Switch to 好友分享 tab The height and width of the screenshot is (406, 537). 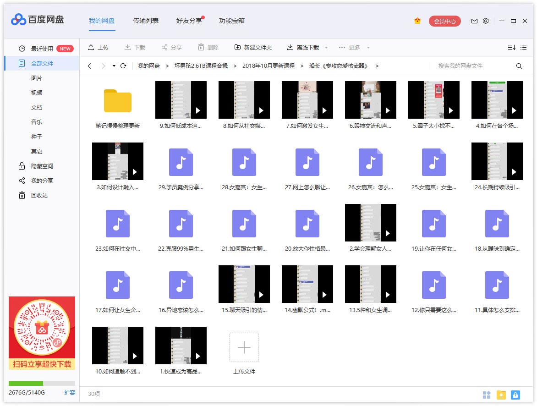(x=189, y=21)
